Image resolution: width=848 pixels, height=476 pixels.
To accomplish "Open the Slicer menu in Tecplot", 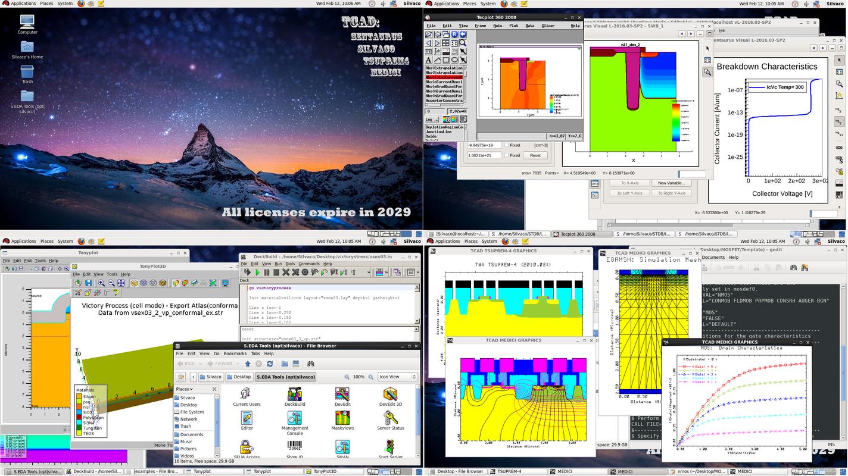I will (548, 26).
